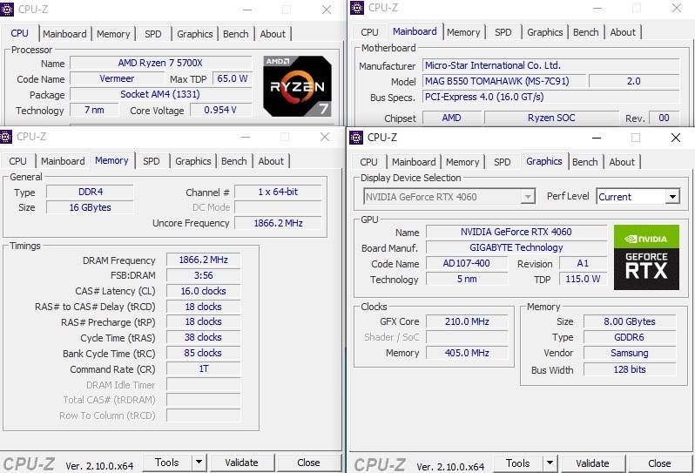
Task: Select the Graphics tab in the Memory window
Action: 192,161
